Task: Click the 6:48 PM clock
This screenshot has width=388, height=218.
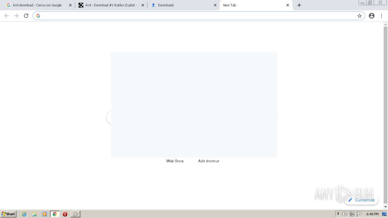Action: coord(372,214)
